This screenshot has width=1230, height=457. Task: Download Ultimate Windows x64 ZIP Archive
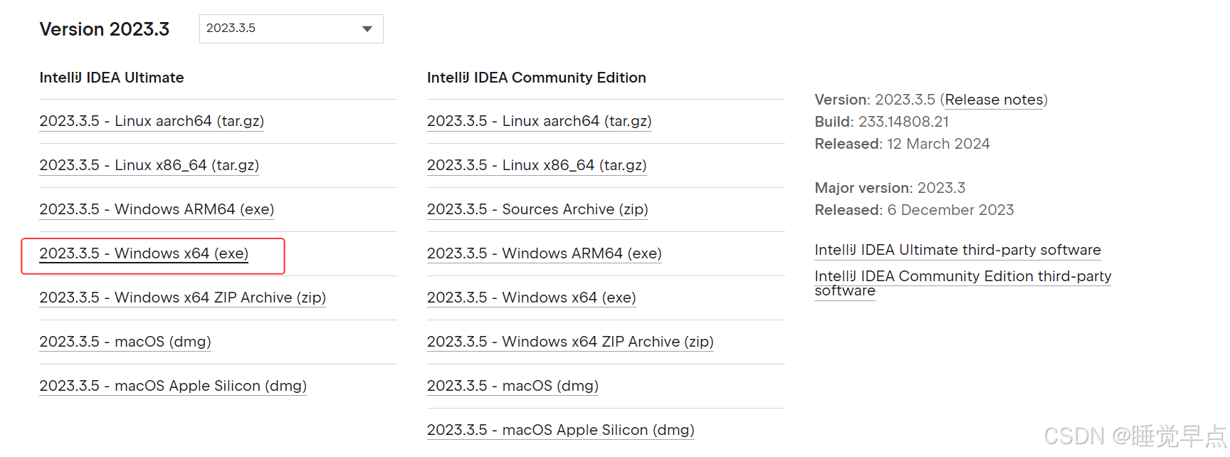pyautogui.click(x=182, y=298)
